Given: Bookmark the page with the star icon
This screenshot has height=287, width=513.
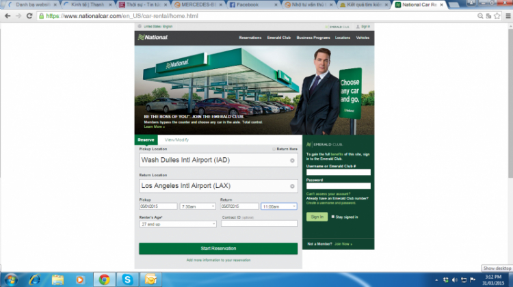Looking at the screenshot, I should click(497, 16).
